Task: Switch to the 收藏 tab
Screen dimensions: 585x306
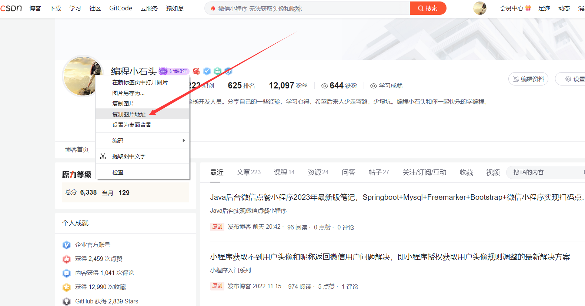Action: [467, 172]
